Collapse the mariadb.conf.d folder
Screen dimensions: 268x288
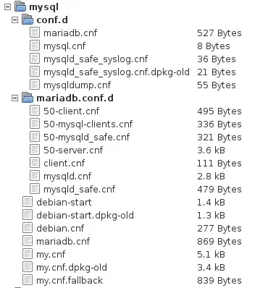pos(15,98)
